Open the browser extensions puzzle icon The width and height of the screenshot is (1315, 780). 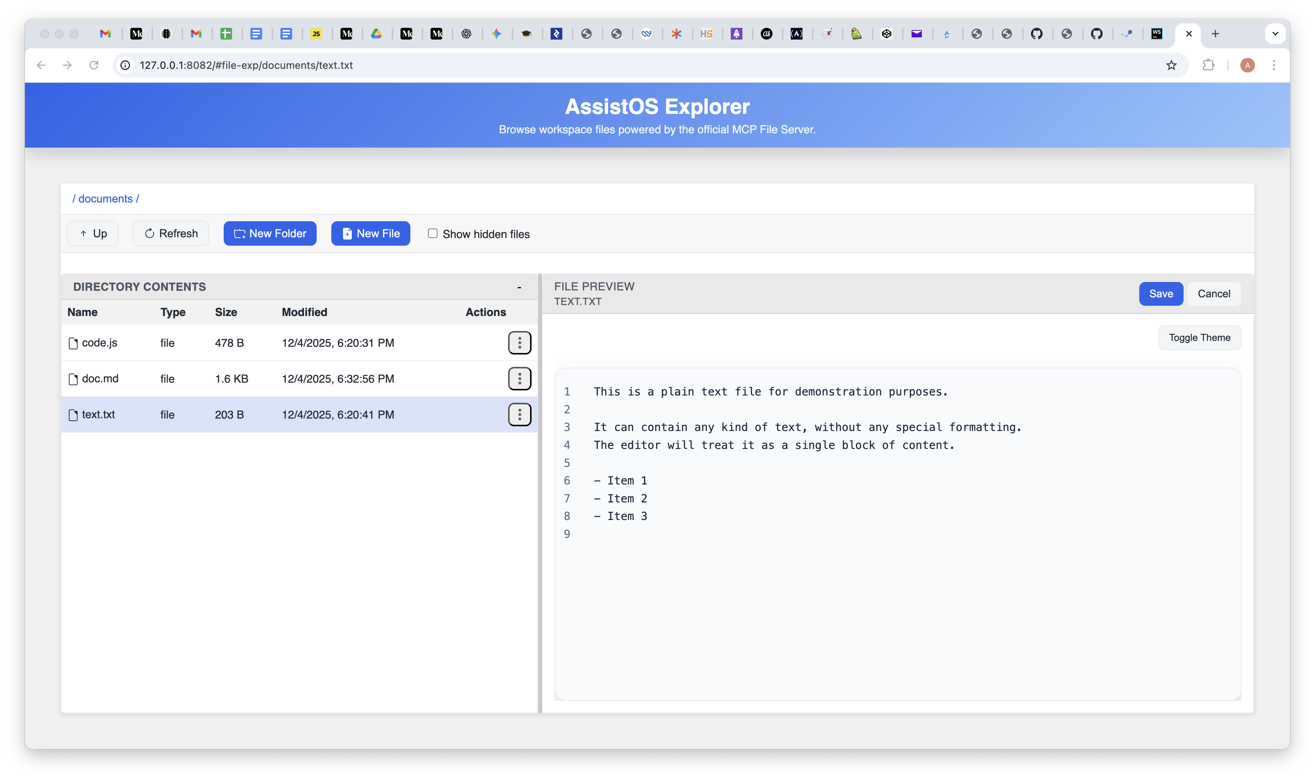1208,65
